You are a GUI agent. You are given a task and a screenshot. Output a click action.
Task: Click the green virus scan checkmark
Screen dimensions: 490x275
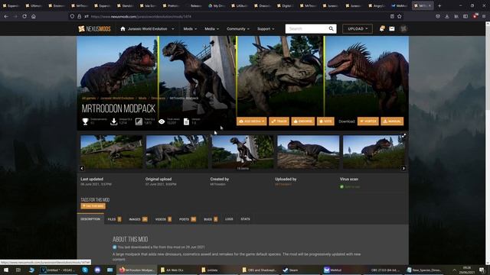341,186
